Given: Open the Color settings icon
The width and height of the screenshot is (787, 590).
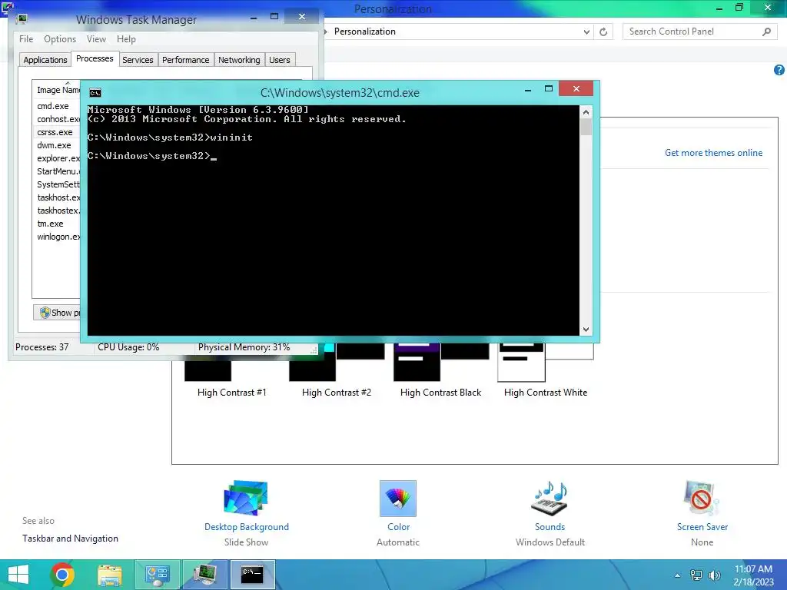Looking at the screenshot, I should (x=398, y=498).
